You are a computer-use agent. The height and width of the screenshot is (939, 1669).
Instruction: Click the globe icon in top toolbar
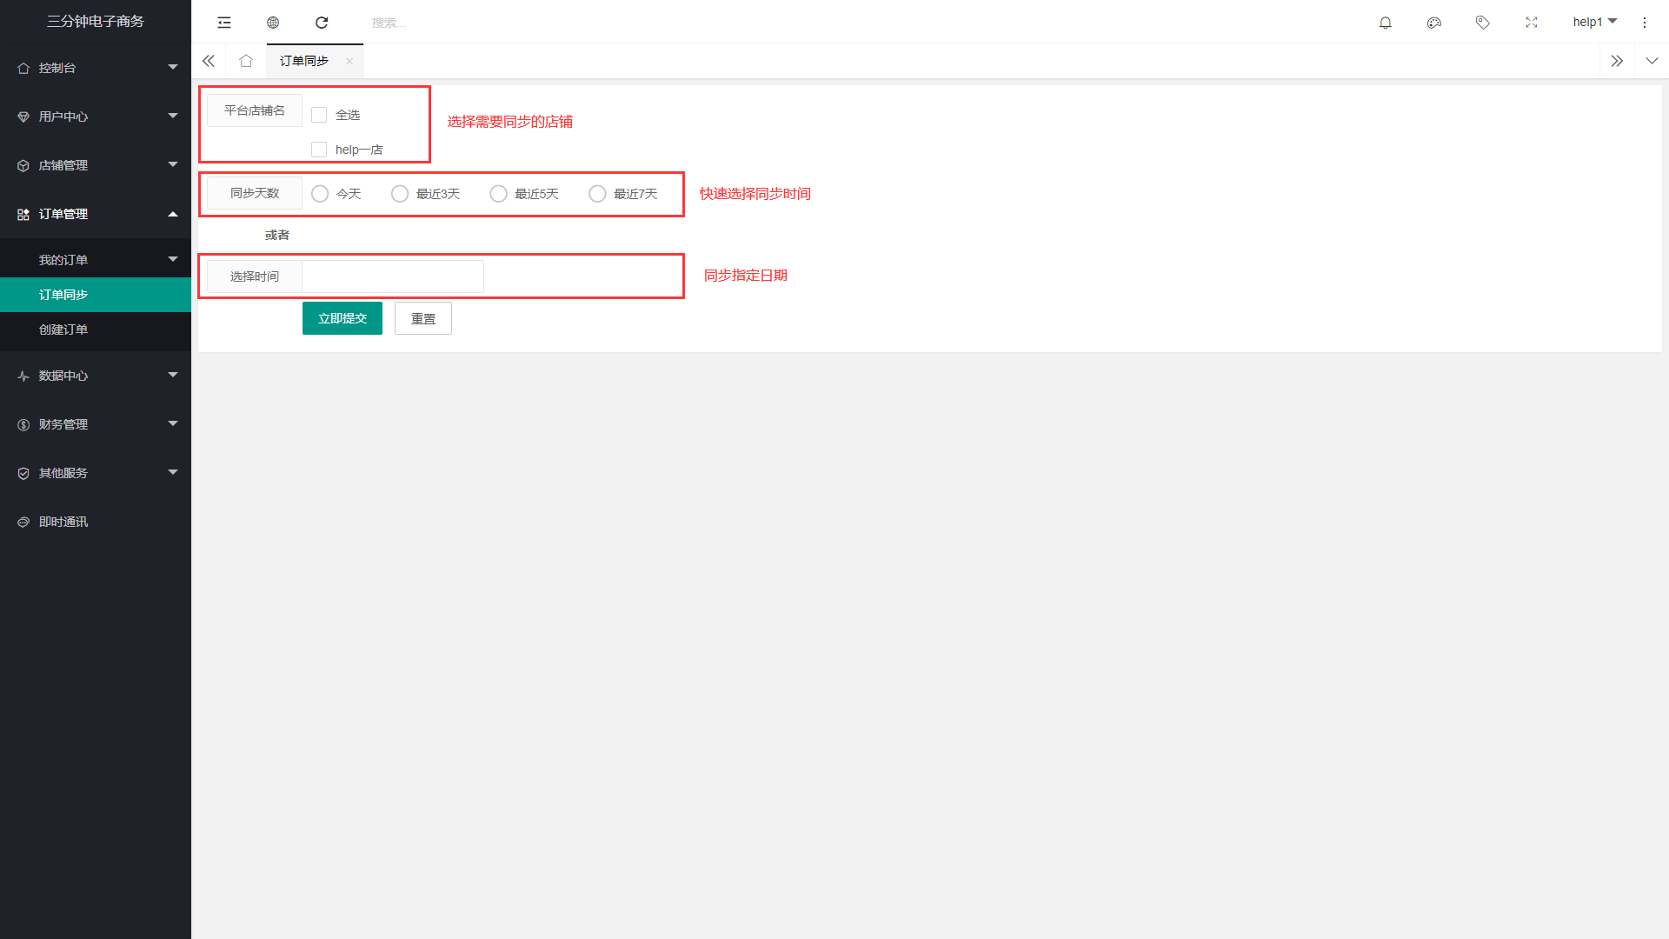click(273, 23)
